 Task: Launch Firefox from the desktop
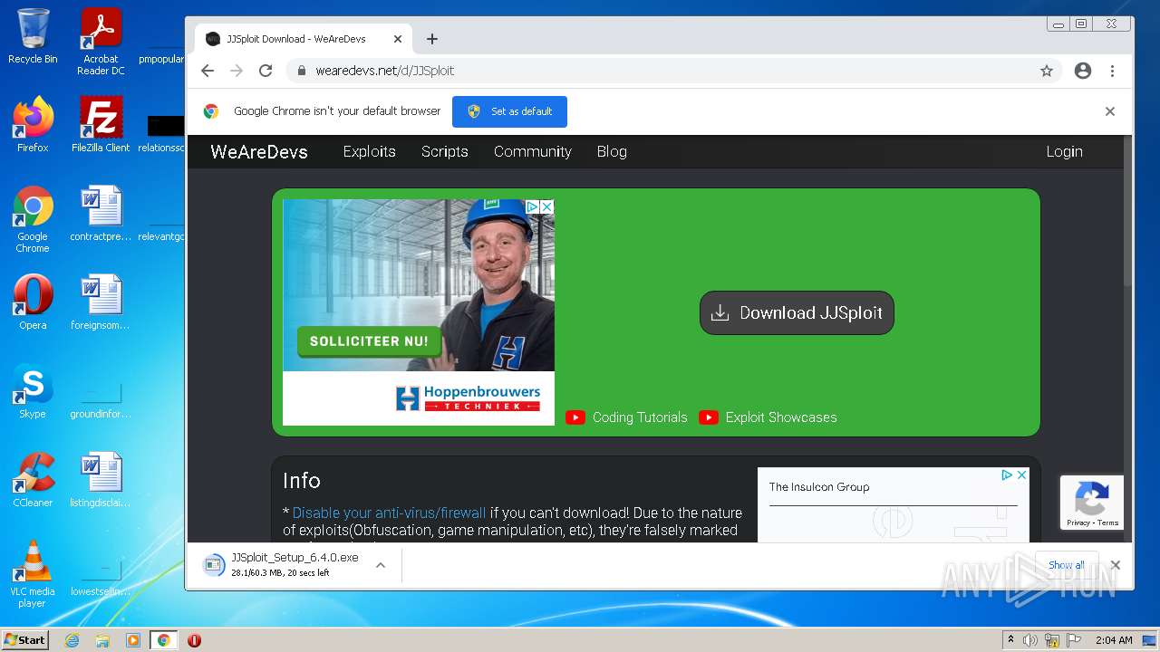point(33,125)
